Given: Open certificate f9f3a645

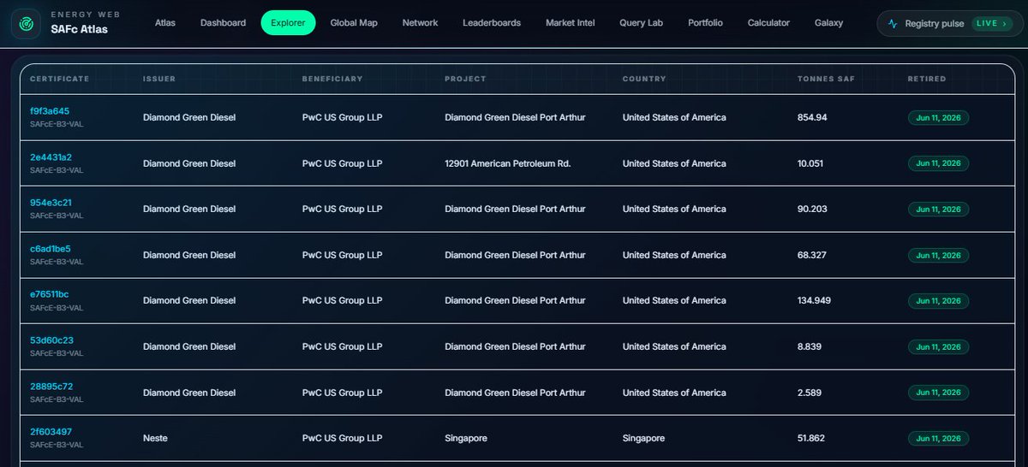Looking at the screenshot, I should point(50,111).
